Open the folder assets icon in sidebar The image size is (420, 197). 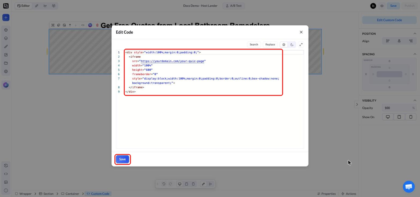[x=6, y=63]
